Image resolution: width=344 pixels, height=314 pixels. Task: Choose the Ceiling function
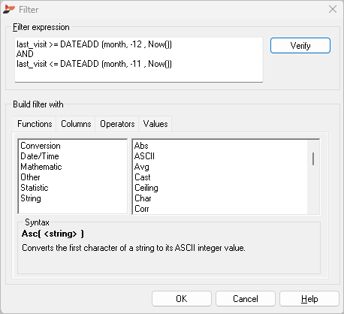point(146,188)
